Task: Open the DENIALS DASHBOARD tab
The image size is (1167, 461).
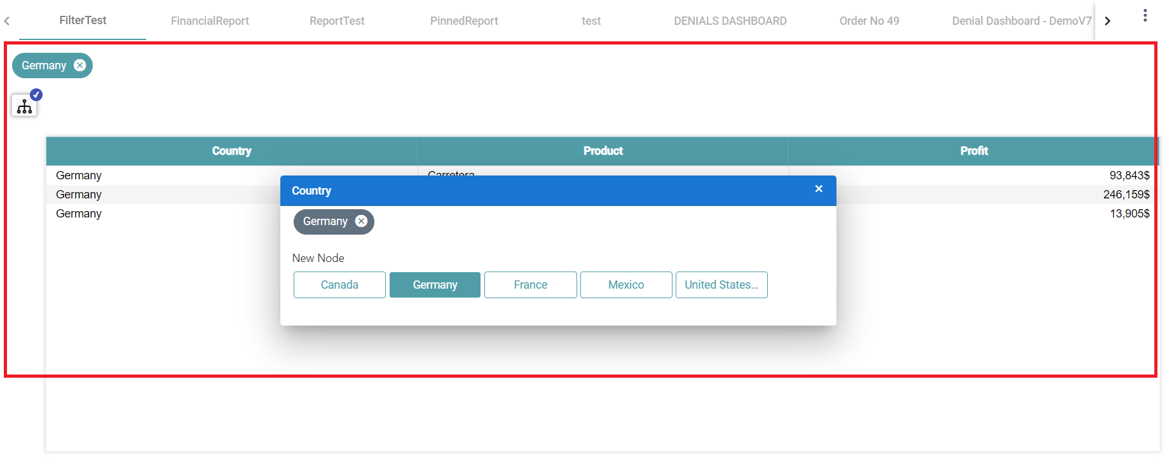Action: pyautogui.click(x=730, y=21)
